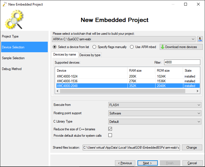Enable 'Provide default stubs for system calls'
This screenshot has height=167, width=205.
point(110,135)
